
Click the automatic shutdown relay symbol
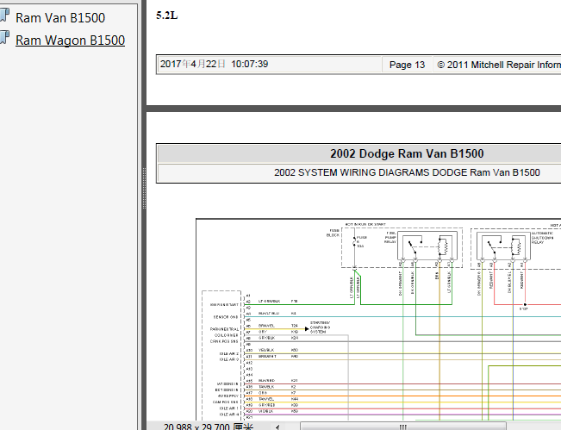pos(503,246)
